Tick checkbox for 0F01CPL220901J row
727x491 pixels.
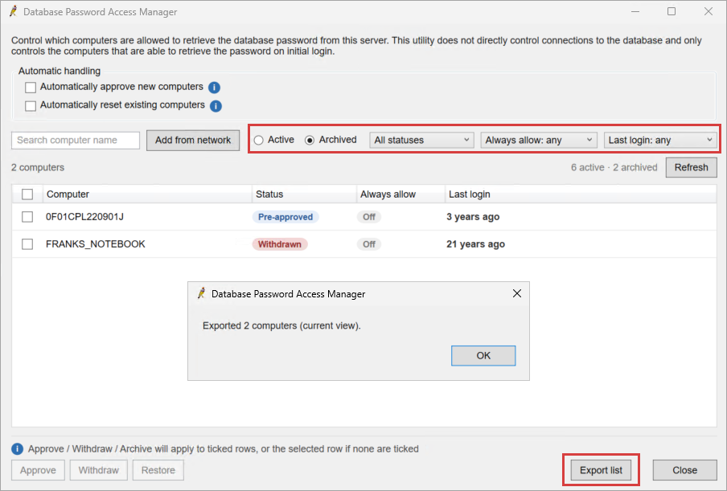27,217
